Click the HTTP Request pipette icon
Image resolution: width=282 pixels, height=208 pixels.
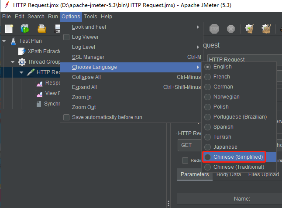[31, 72]
